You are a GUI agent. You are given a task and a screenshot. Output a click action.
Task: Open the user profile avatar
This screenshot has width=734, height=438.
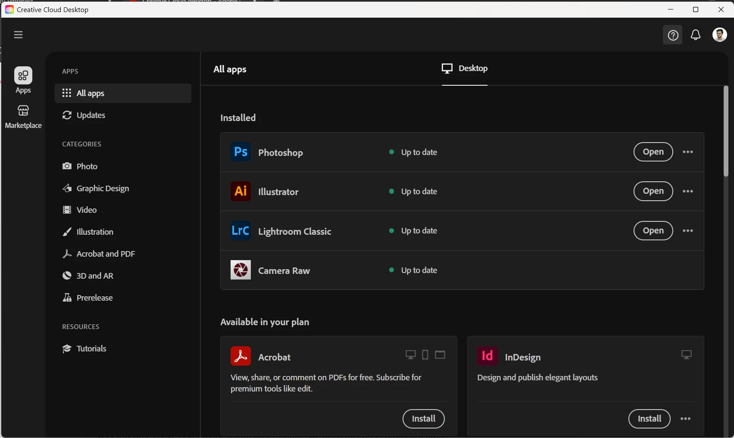coord(720,35)
